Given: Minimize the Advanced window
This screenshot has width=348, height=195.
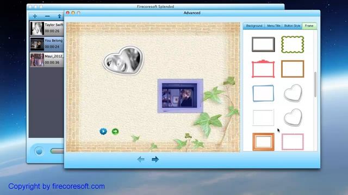Looking at the screenshot, I should pyautogui.click(x=73, y=13).
